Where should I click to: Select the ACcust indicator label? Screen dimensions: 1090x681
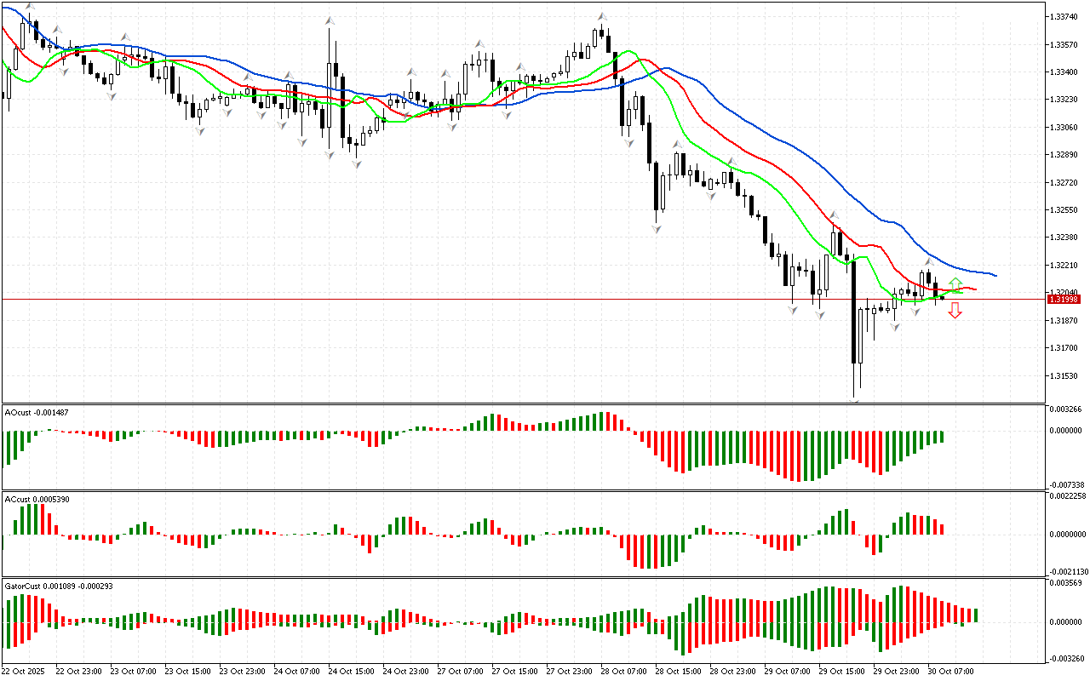(37, 499)
